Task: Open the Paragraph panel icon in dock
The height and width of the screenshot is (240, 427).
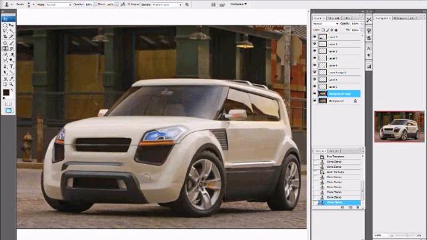Action: 369,55
